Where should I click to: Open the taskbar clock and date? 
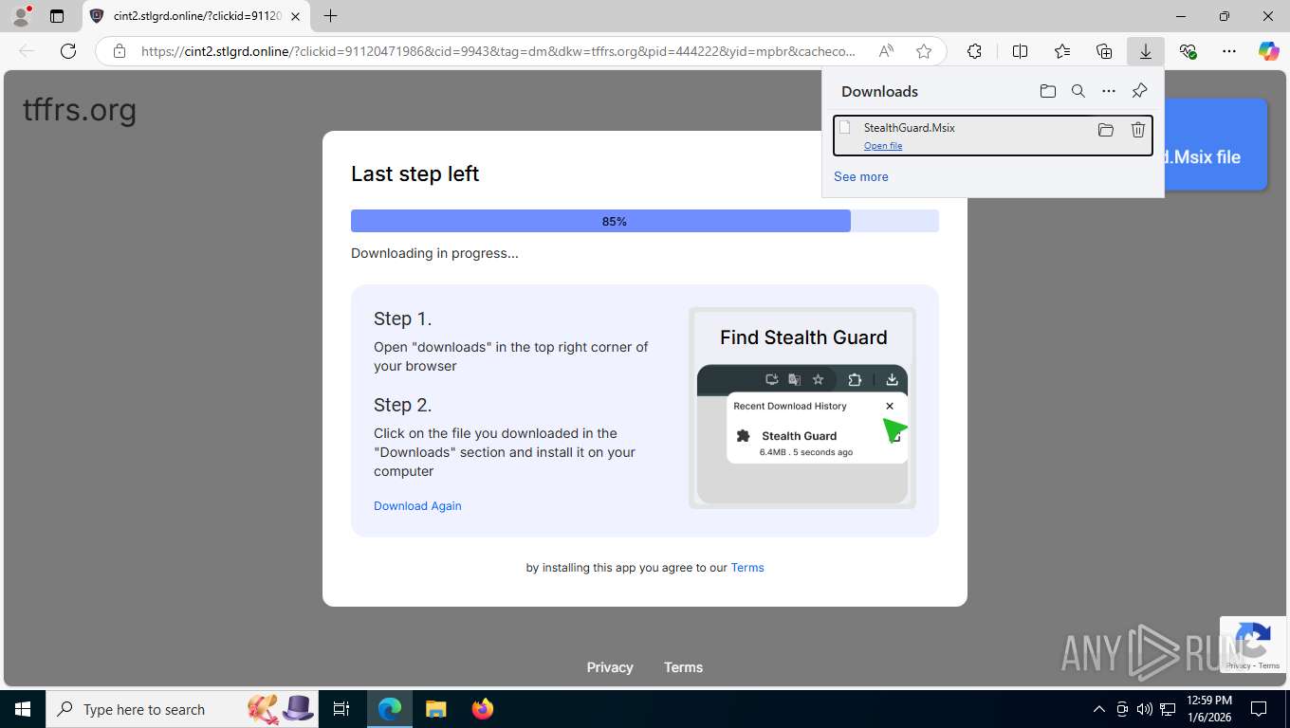point(1208,709)
